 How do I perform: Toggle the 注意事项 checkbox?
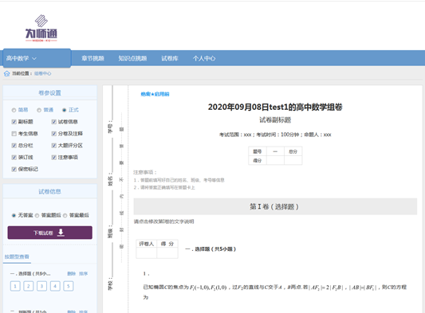[54, 158]
